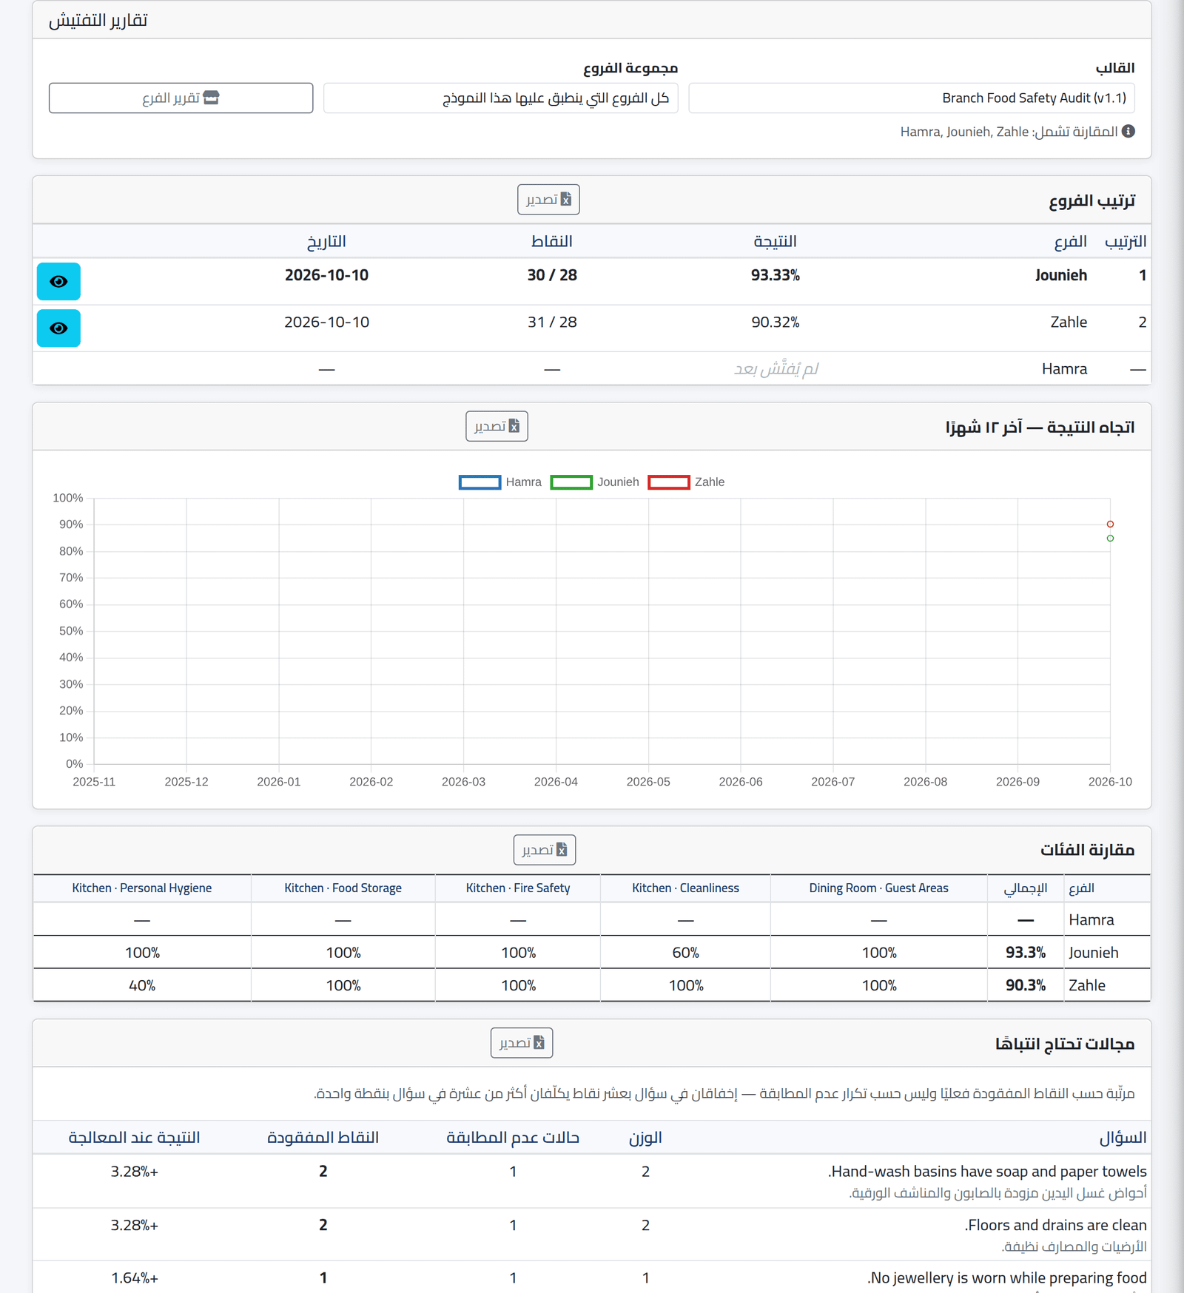Toggle Jounieh legend series in chart
This screenshot has width=1184, height=1293.
click(x=595, y=482)
